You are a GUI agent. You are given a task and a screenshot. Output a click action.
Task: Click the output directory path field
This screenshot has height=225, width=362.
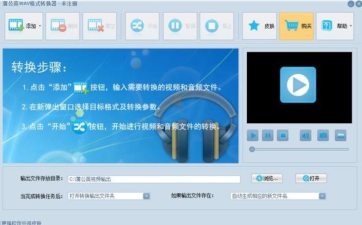coord(154,179)
